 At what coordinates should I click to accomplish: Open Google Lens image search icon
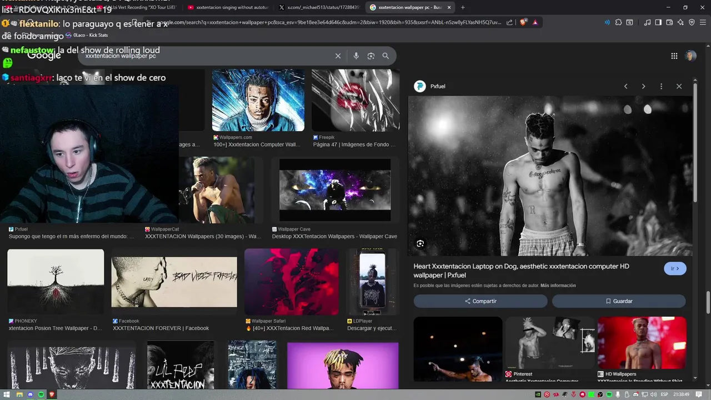(x=371, y=56)
